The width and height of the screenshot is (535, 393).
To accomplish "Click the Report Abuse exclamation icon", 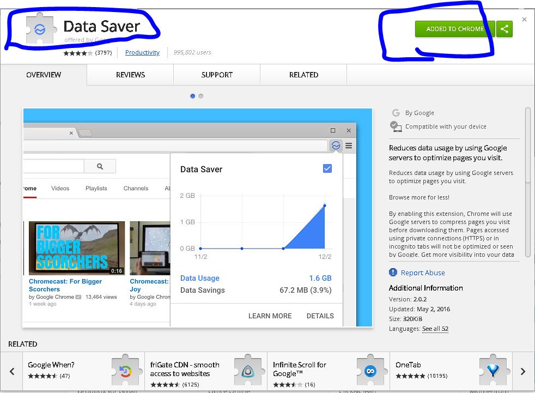I will point(393,273).
